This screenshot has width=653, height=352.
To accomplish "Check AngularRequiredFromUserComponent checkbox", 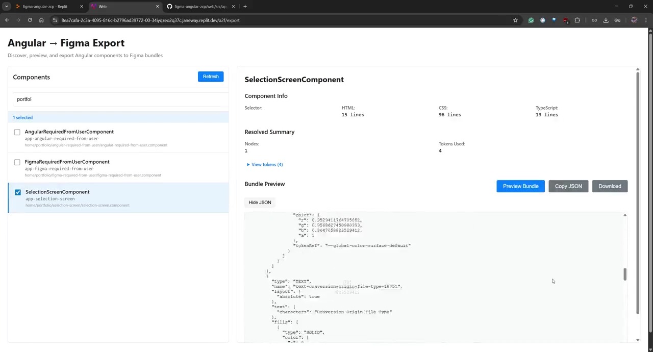I will point(17,132).
